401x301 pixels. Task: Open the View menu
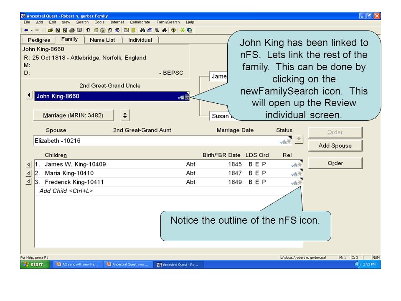click(66, 22)
